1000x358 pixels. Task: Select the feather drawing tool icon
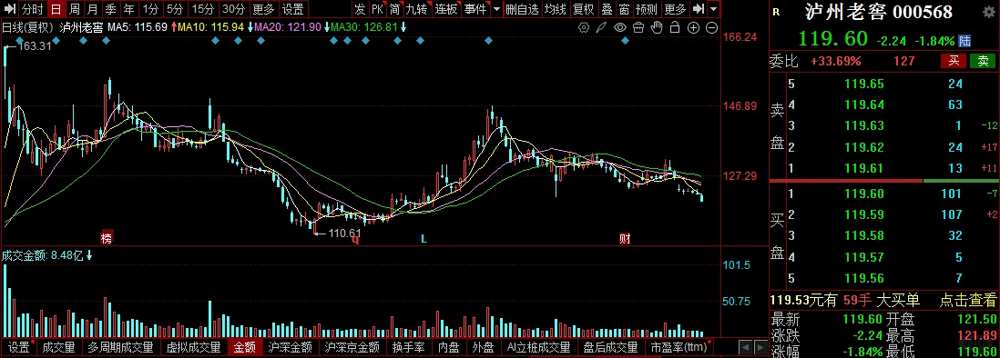point(601,27)
